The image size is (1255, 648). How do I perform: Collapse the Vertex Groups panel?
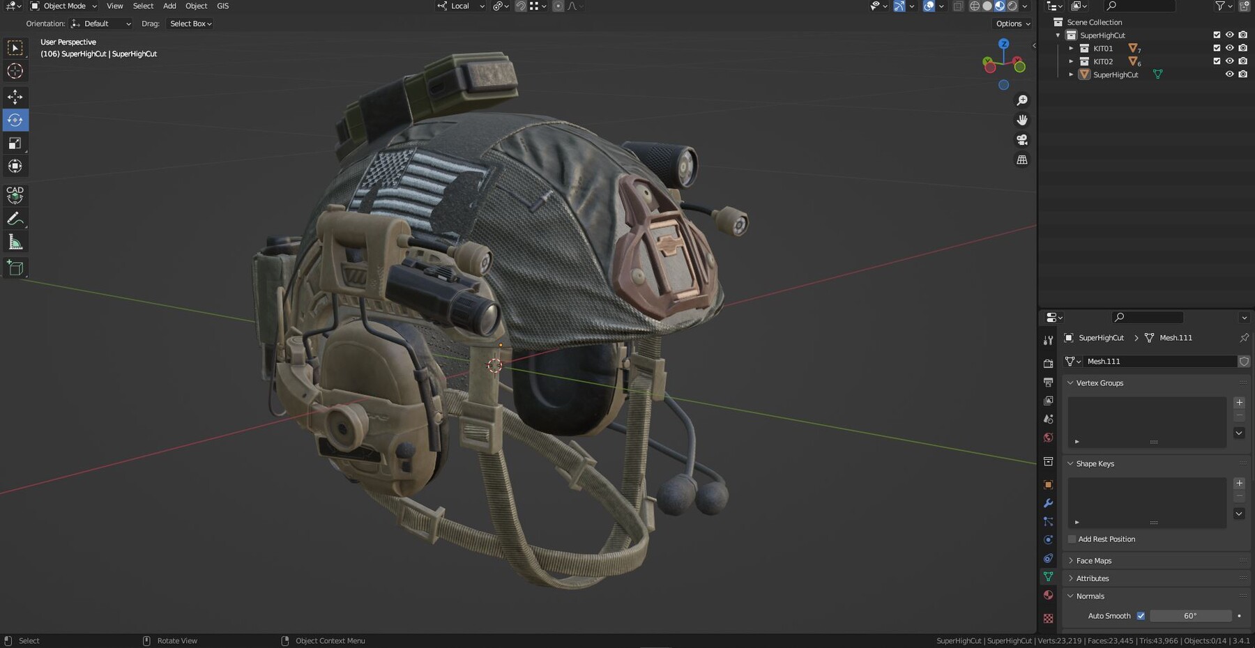tap(1070, 383)
